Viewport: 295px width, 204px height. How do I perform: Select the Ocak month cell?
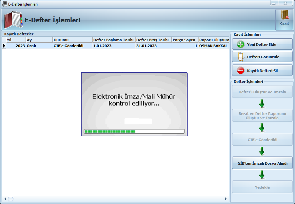point(39,46)
